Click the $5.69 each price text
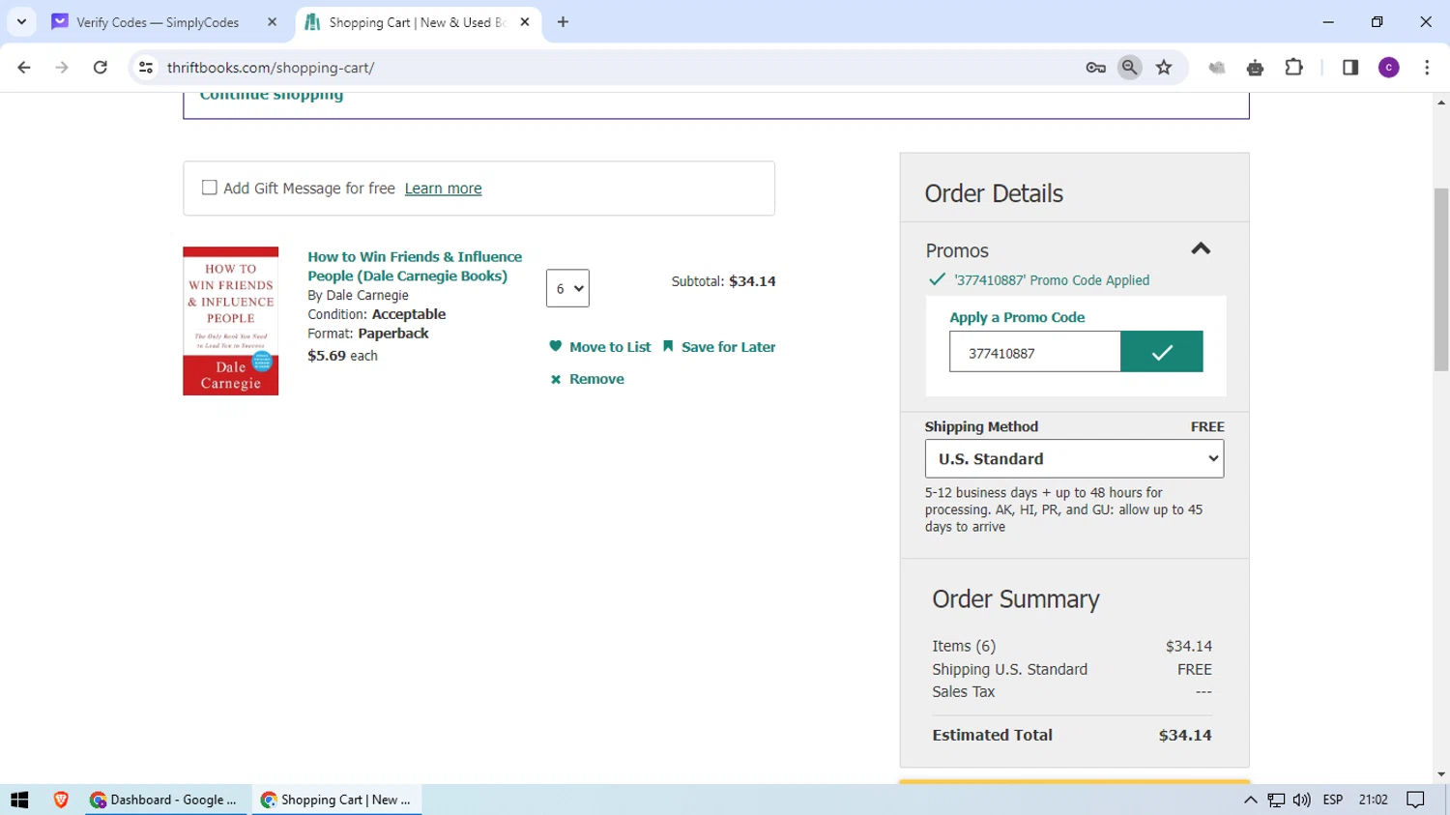 tap(342, 356)
